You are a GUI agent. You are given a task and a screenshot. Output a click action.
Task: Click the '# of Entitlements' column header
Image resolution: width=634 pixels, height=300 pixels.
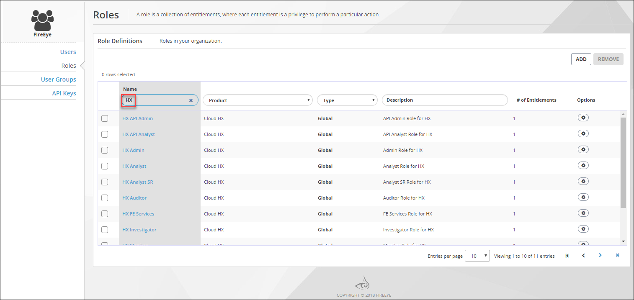point(536,100)
